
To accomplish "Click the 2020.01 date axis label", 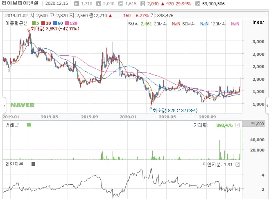I will pos(128,117).
